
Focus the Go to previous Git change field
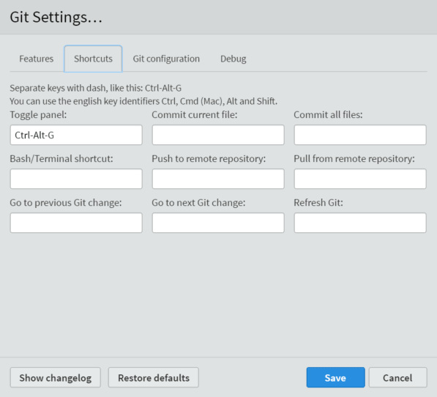pyautogui.click(x=76, y=223)
